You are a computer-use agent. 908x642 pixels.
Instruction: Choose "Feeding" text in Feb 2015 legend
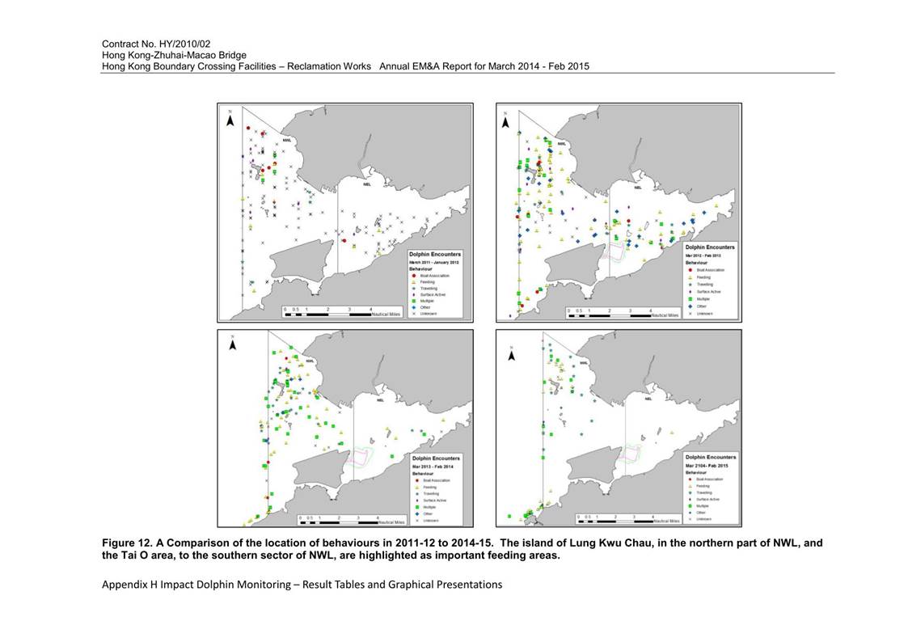703,486
